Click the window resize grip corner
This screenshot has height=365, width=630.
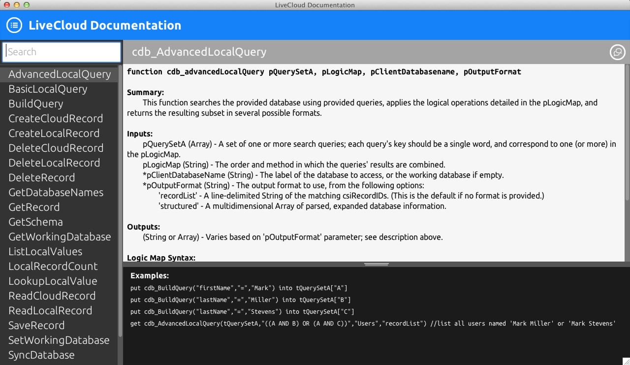tap(626, 361)
